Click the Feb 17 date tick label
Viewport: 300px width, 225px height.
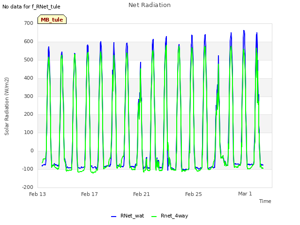point(90,194)
